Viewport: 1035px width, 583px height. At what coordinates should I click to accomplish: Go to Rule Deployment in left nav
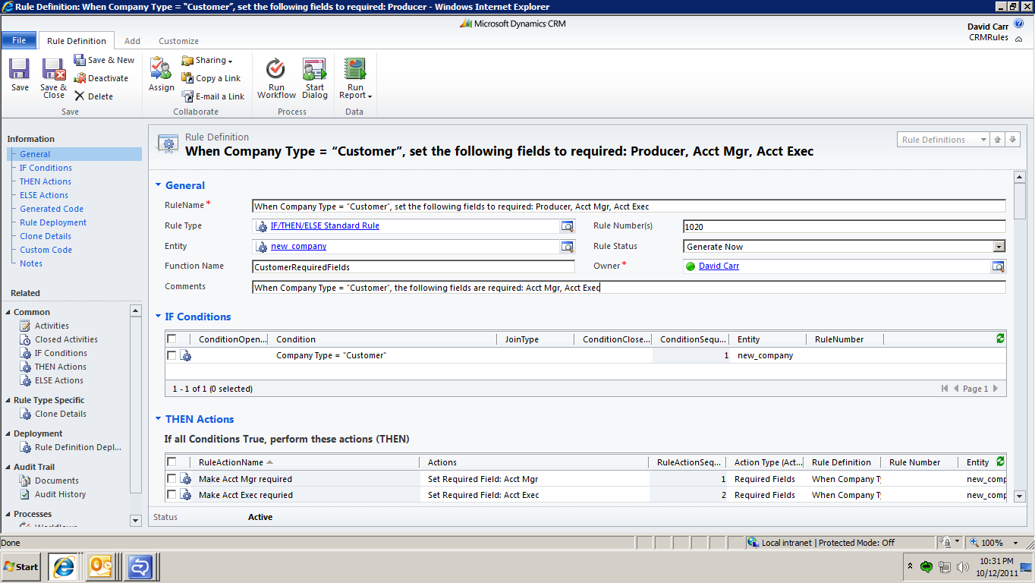tap(53, 222)
